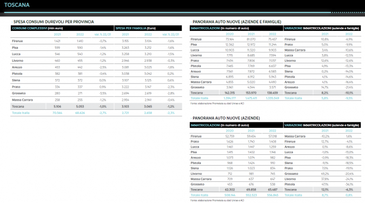Screen dimensions: 365x203
Task: Click the Spesa per famiglia (Euro) header
Action: click(148, 28)
